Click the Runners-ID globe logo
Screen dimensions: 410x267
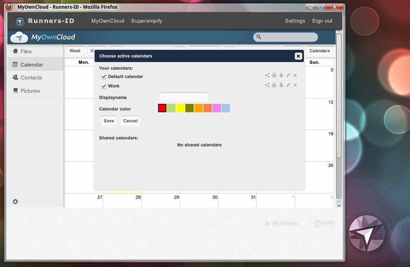(20, 21)
